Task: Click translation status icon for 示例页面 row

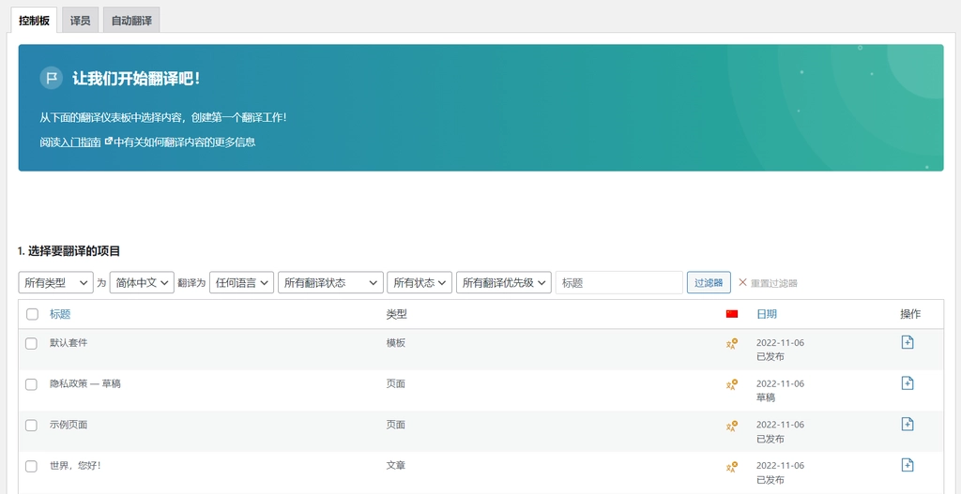Action: tap(732, 426)
